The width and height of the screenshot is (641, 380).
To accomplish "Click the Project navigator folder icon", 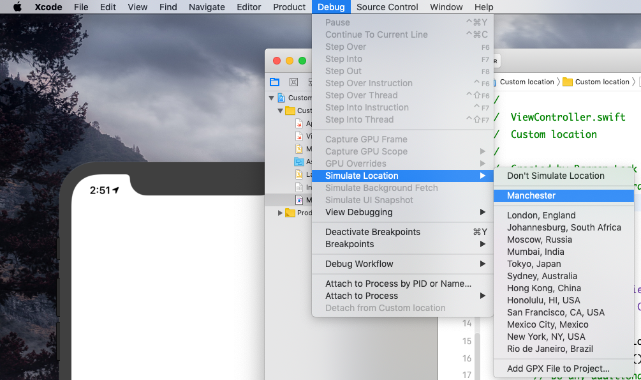I will pos(275,82).
